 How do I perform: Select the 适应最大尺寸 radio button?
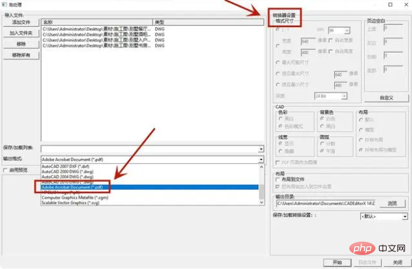click(278, 74)
